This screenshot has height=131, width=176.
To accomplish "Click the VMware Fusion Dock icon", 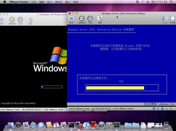I will pyautogui.click(x=79, y=125).
